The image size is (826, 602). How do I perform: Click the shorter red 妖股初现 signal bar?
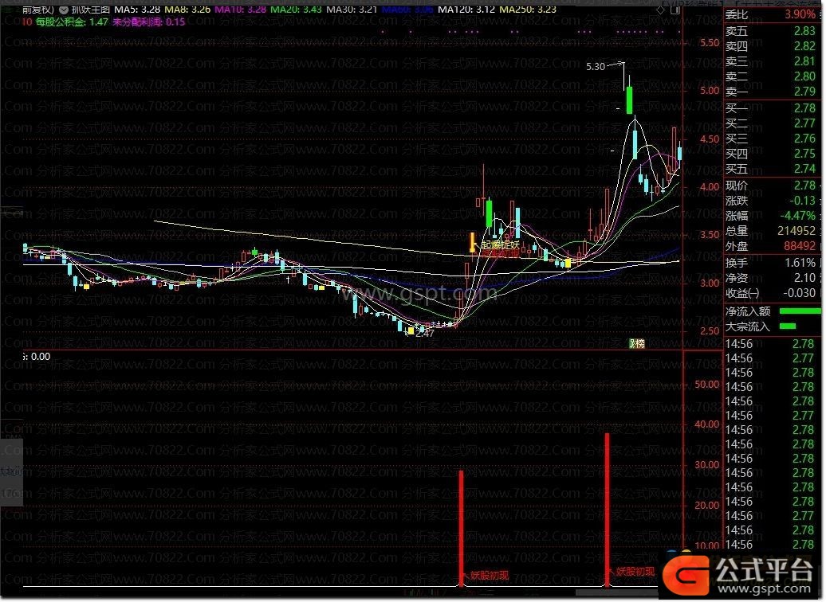pos(462,528)
